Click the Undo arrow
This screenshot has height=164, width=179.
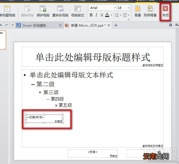(x=1, y=25)
